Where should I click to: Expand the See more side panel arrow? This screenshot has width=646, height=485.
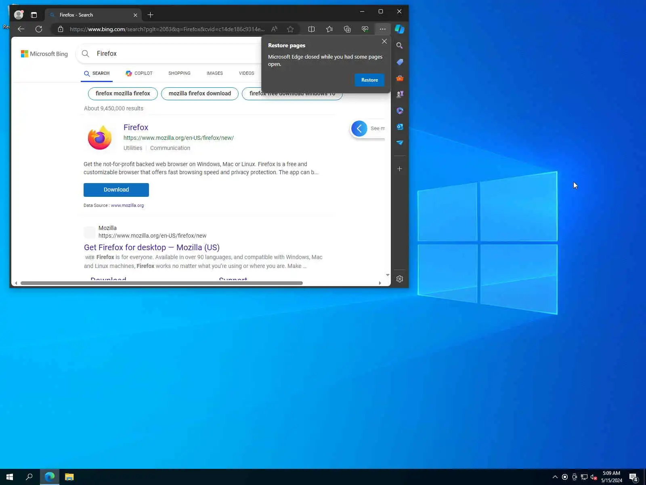click(x=359, y=129)
